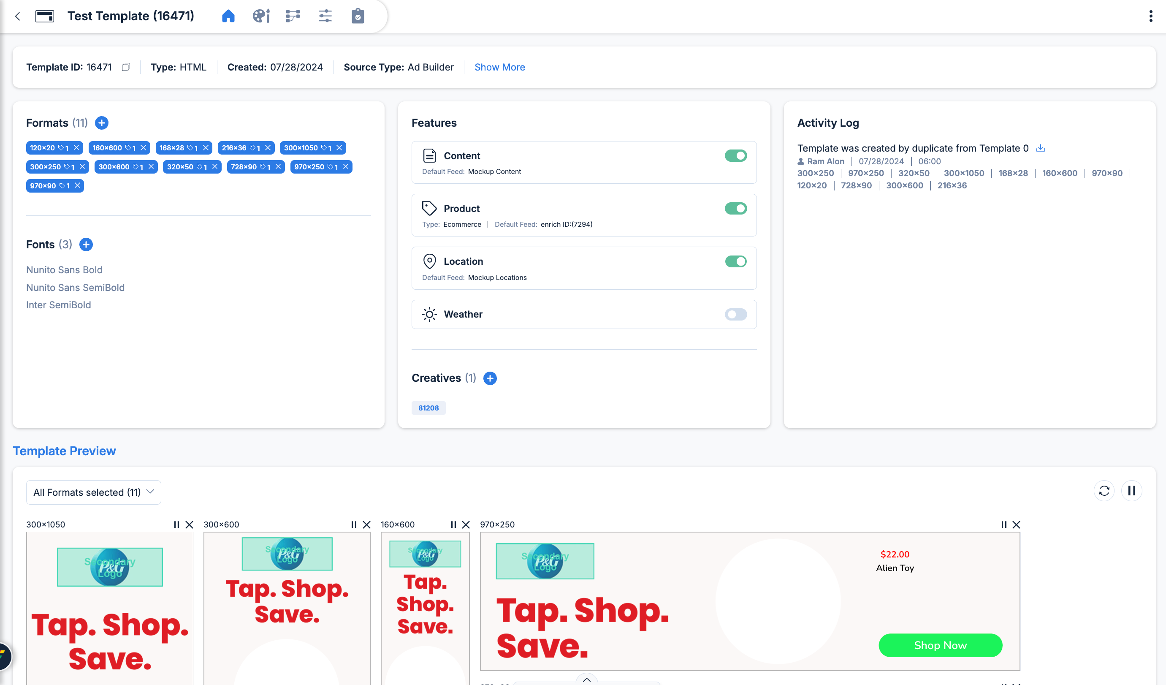Add a new font with plus button
The width and height of the screenshot is (1166, 685).
tap(86, 245)
